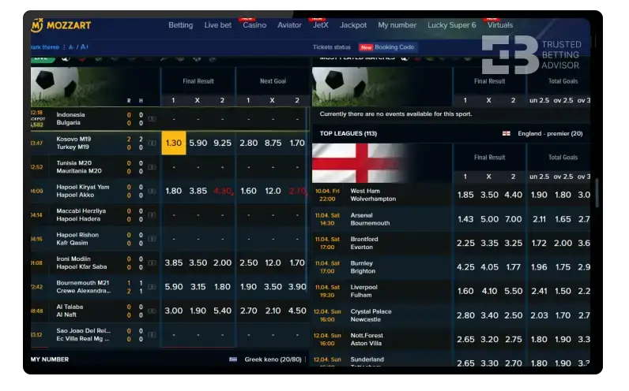Open live tracker icon for Indonesia vs Bulgaria
Image resolution: width=629 pixels, height=391 pixels.
pos(152,119)
